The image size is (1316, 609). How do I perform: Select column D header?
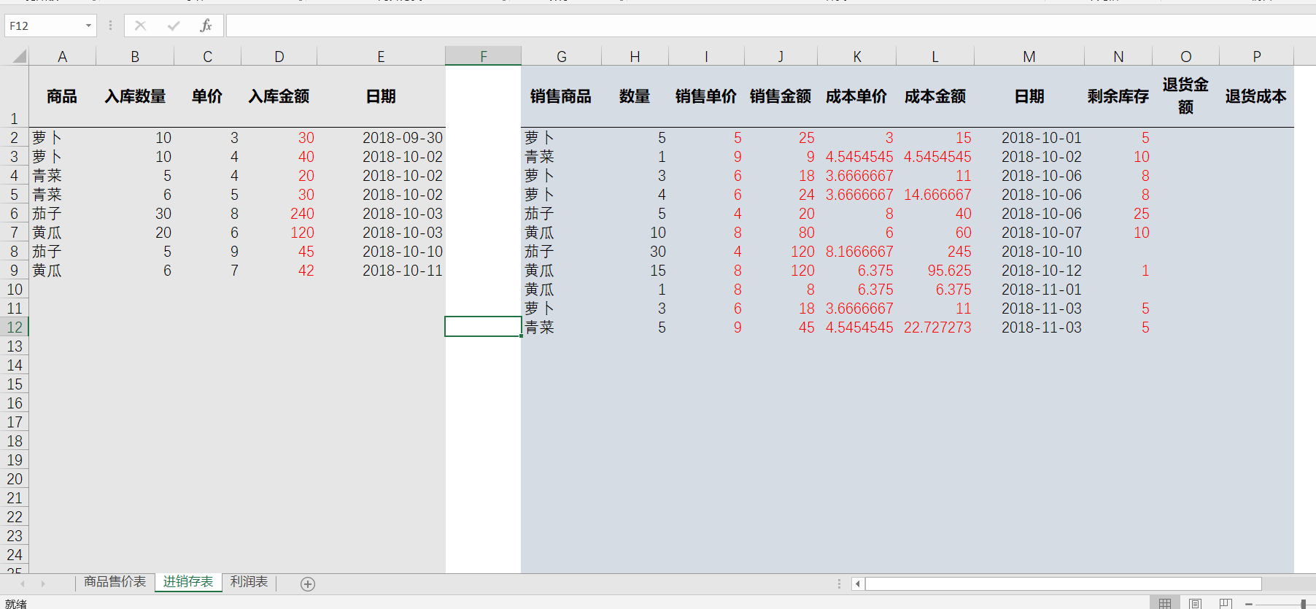pos(279,56)
